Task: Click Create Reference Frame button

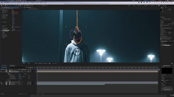Action: (167, 87)
